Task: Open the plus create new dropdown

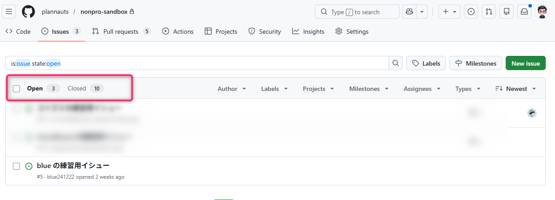Action: tap(449, 12)
